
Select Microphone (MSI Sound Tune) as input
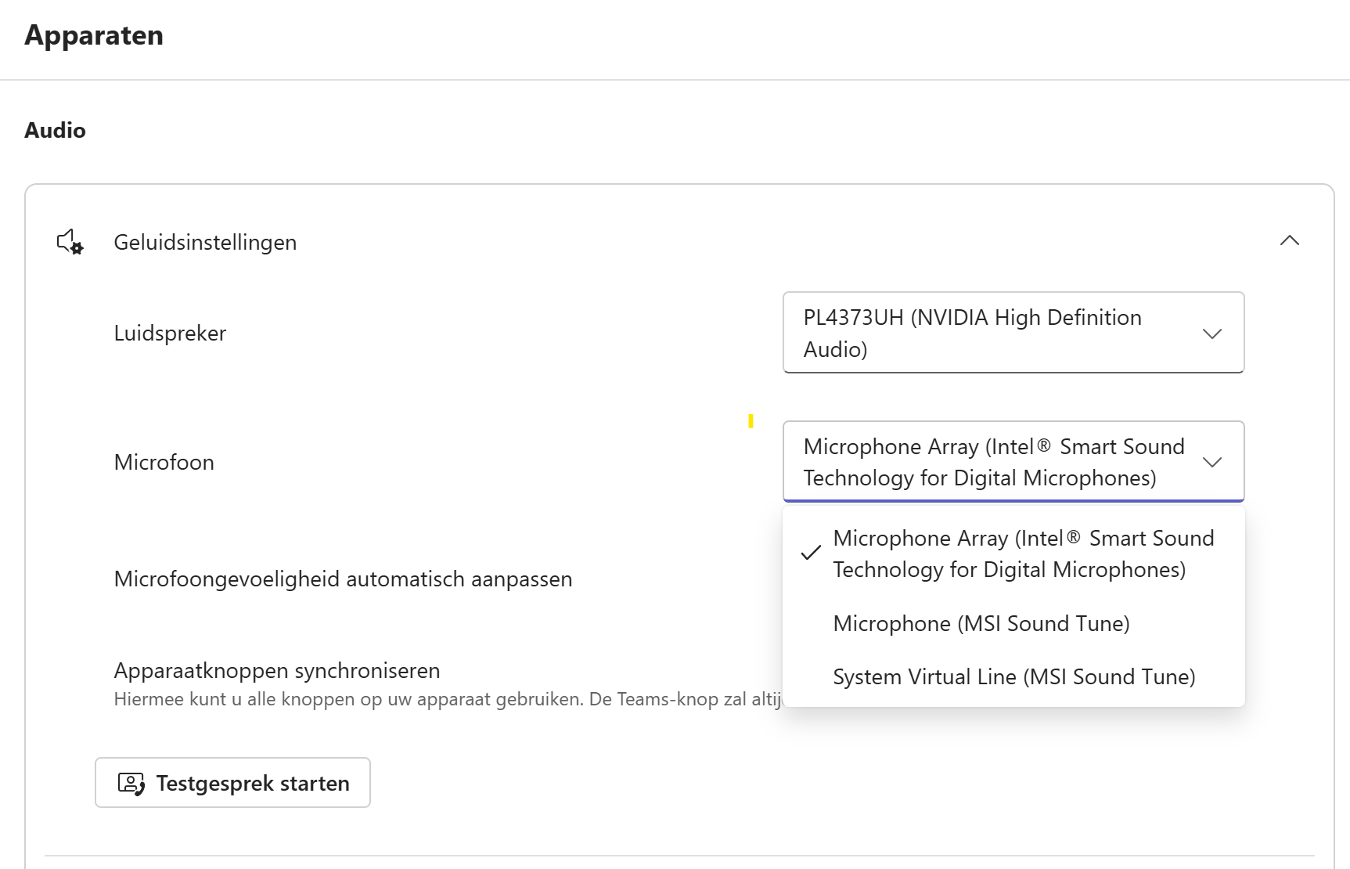coord(981,623)
